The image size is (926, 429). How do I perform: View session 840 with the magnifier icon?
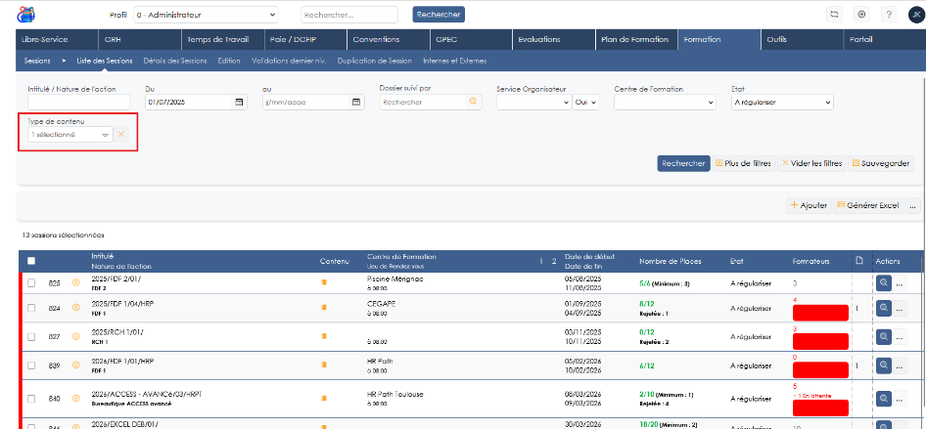click(x=884, y=399)
